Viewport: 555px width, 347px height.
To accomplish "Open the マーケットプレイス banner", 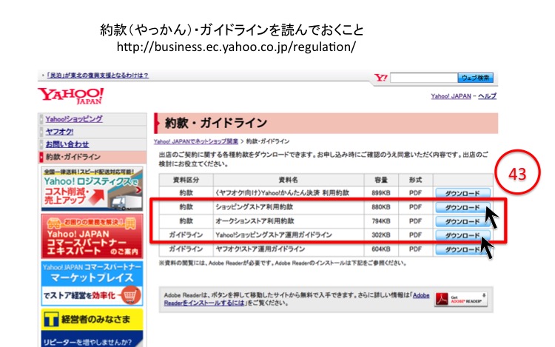I will (92, 283).
